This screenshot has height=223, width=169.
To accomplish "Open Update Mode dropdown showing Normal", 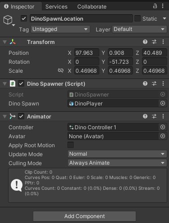I will [x=117, y=154].
